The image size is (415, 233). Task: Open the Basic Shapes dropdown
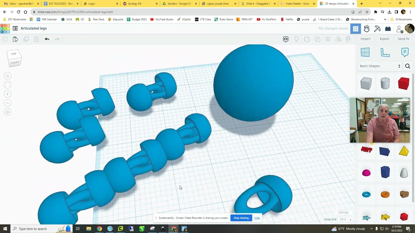coord(380,66)
